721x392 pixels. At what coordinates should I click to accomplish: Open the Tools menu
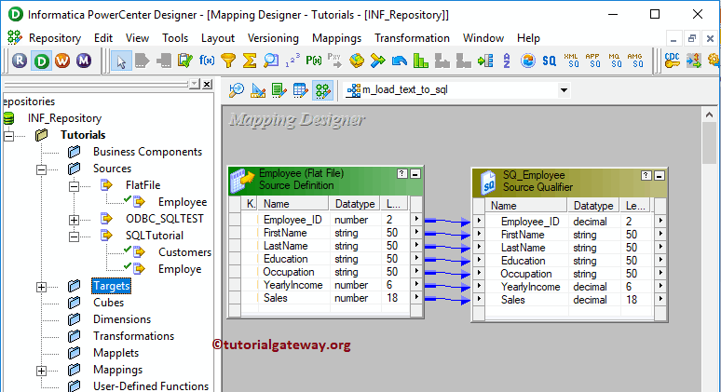175,38
